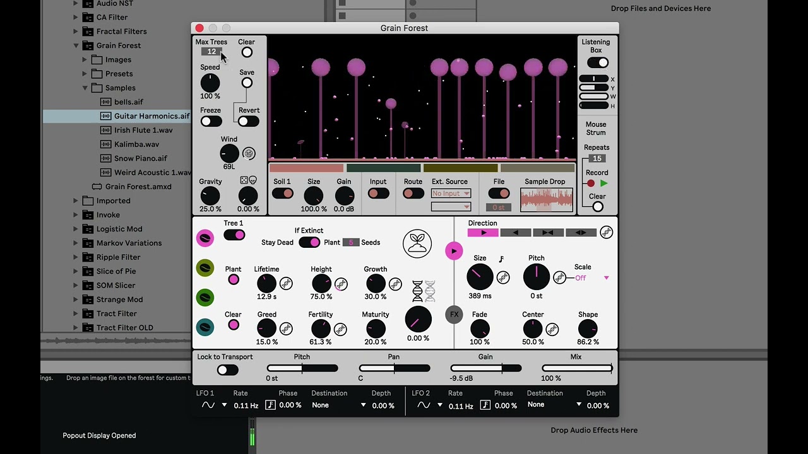808x454 pixels.
Task: Click the LFO 1 sine waveform icon
Action: point(208,405)
